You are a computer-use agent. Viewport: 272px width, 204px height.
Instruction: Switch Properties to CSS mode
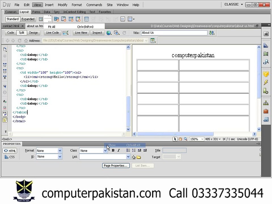10,157
